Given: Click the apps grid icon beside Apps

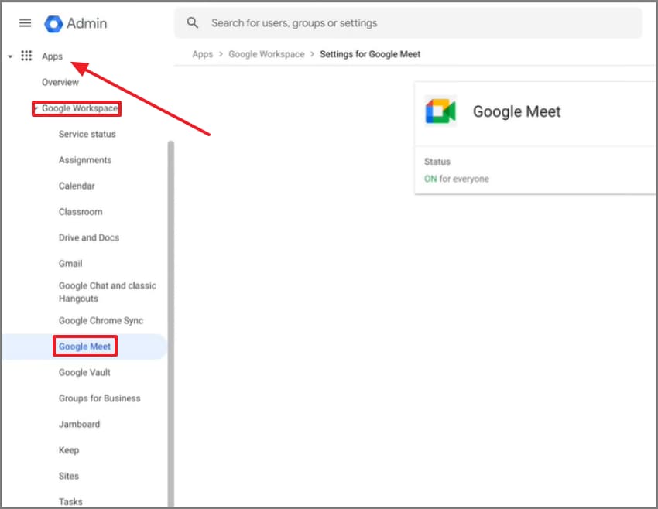Looking at the screenshot, I should (x=26, y=55).
